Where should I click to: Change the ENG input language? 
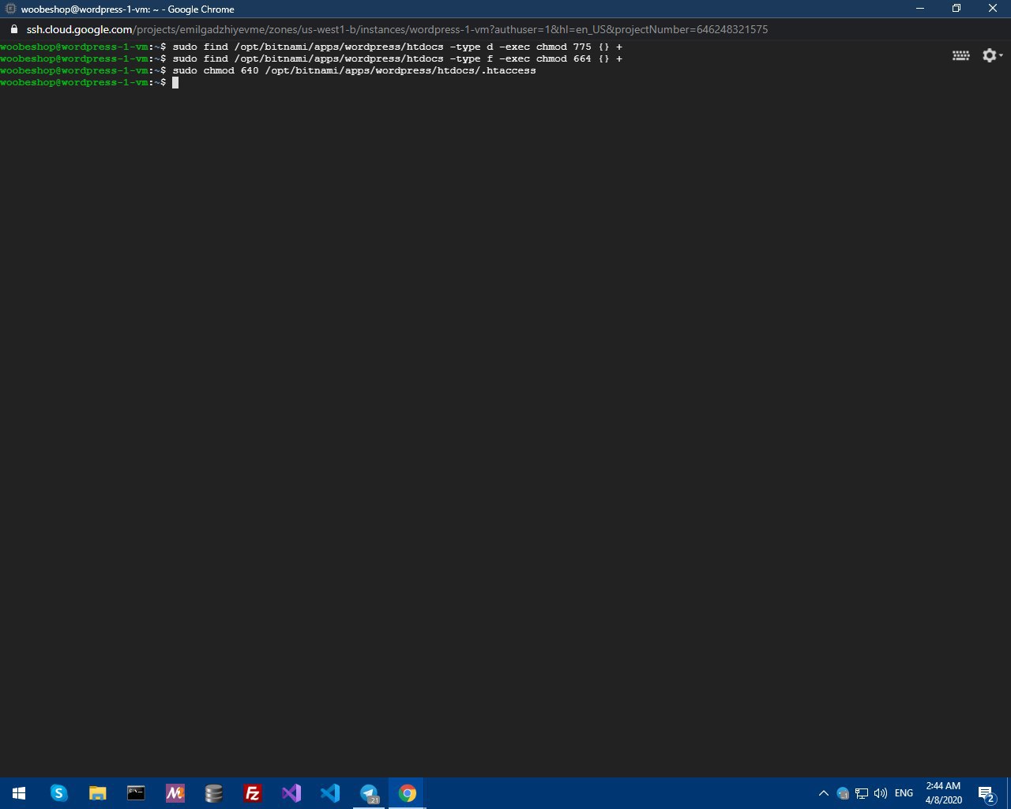point(904,793)
